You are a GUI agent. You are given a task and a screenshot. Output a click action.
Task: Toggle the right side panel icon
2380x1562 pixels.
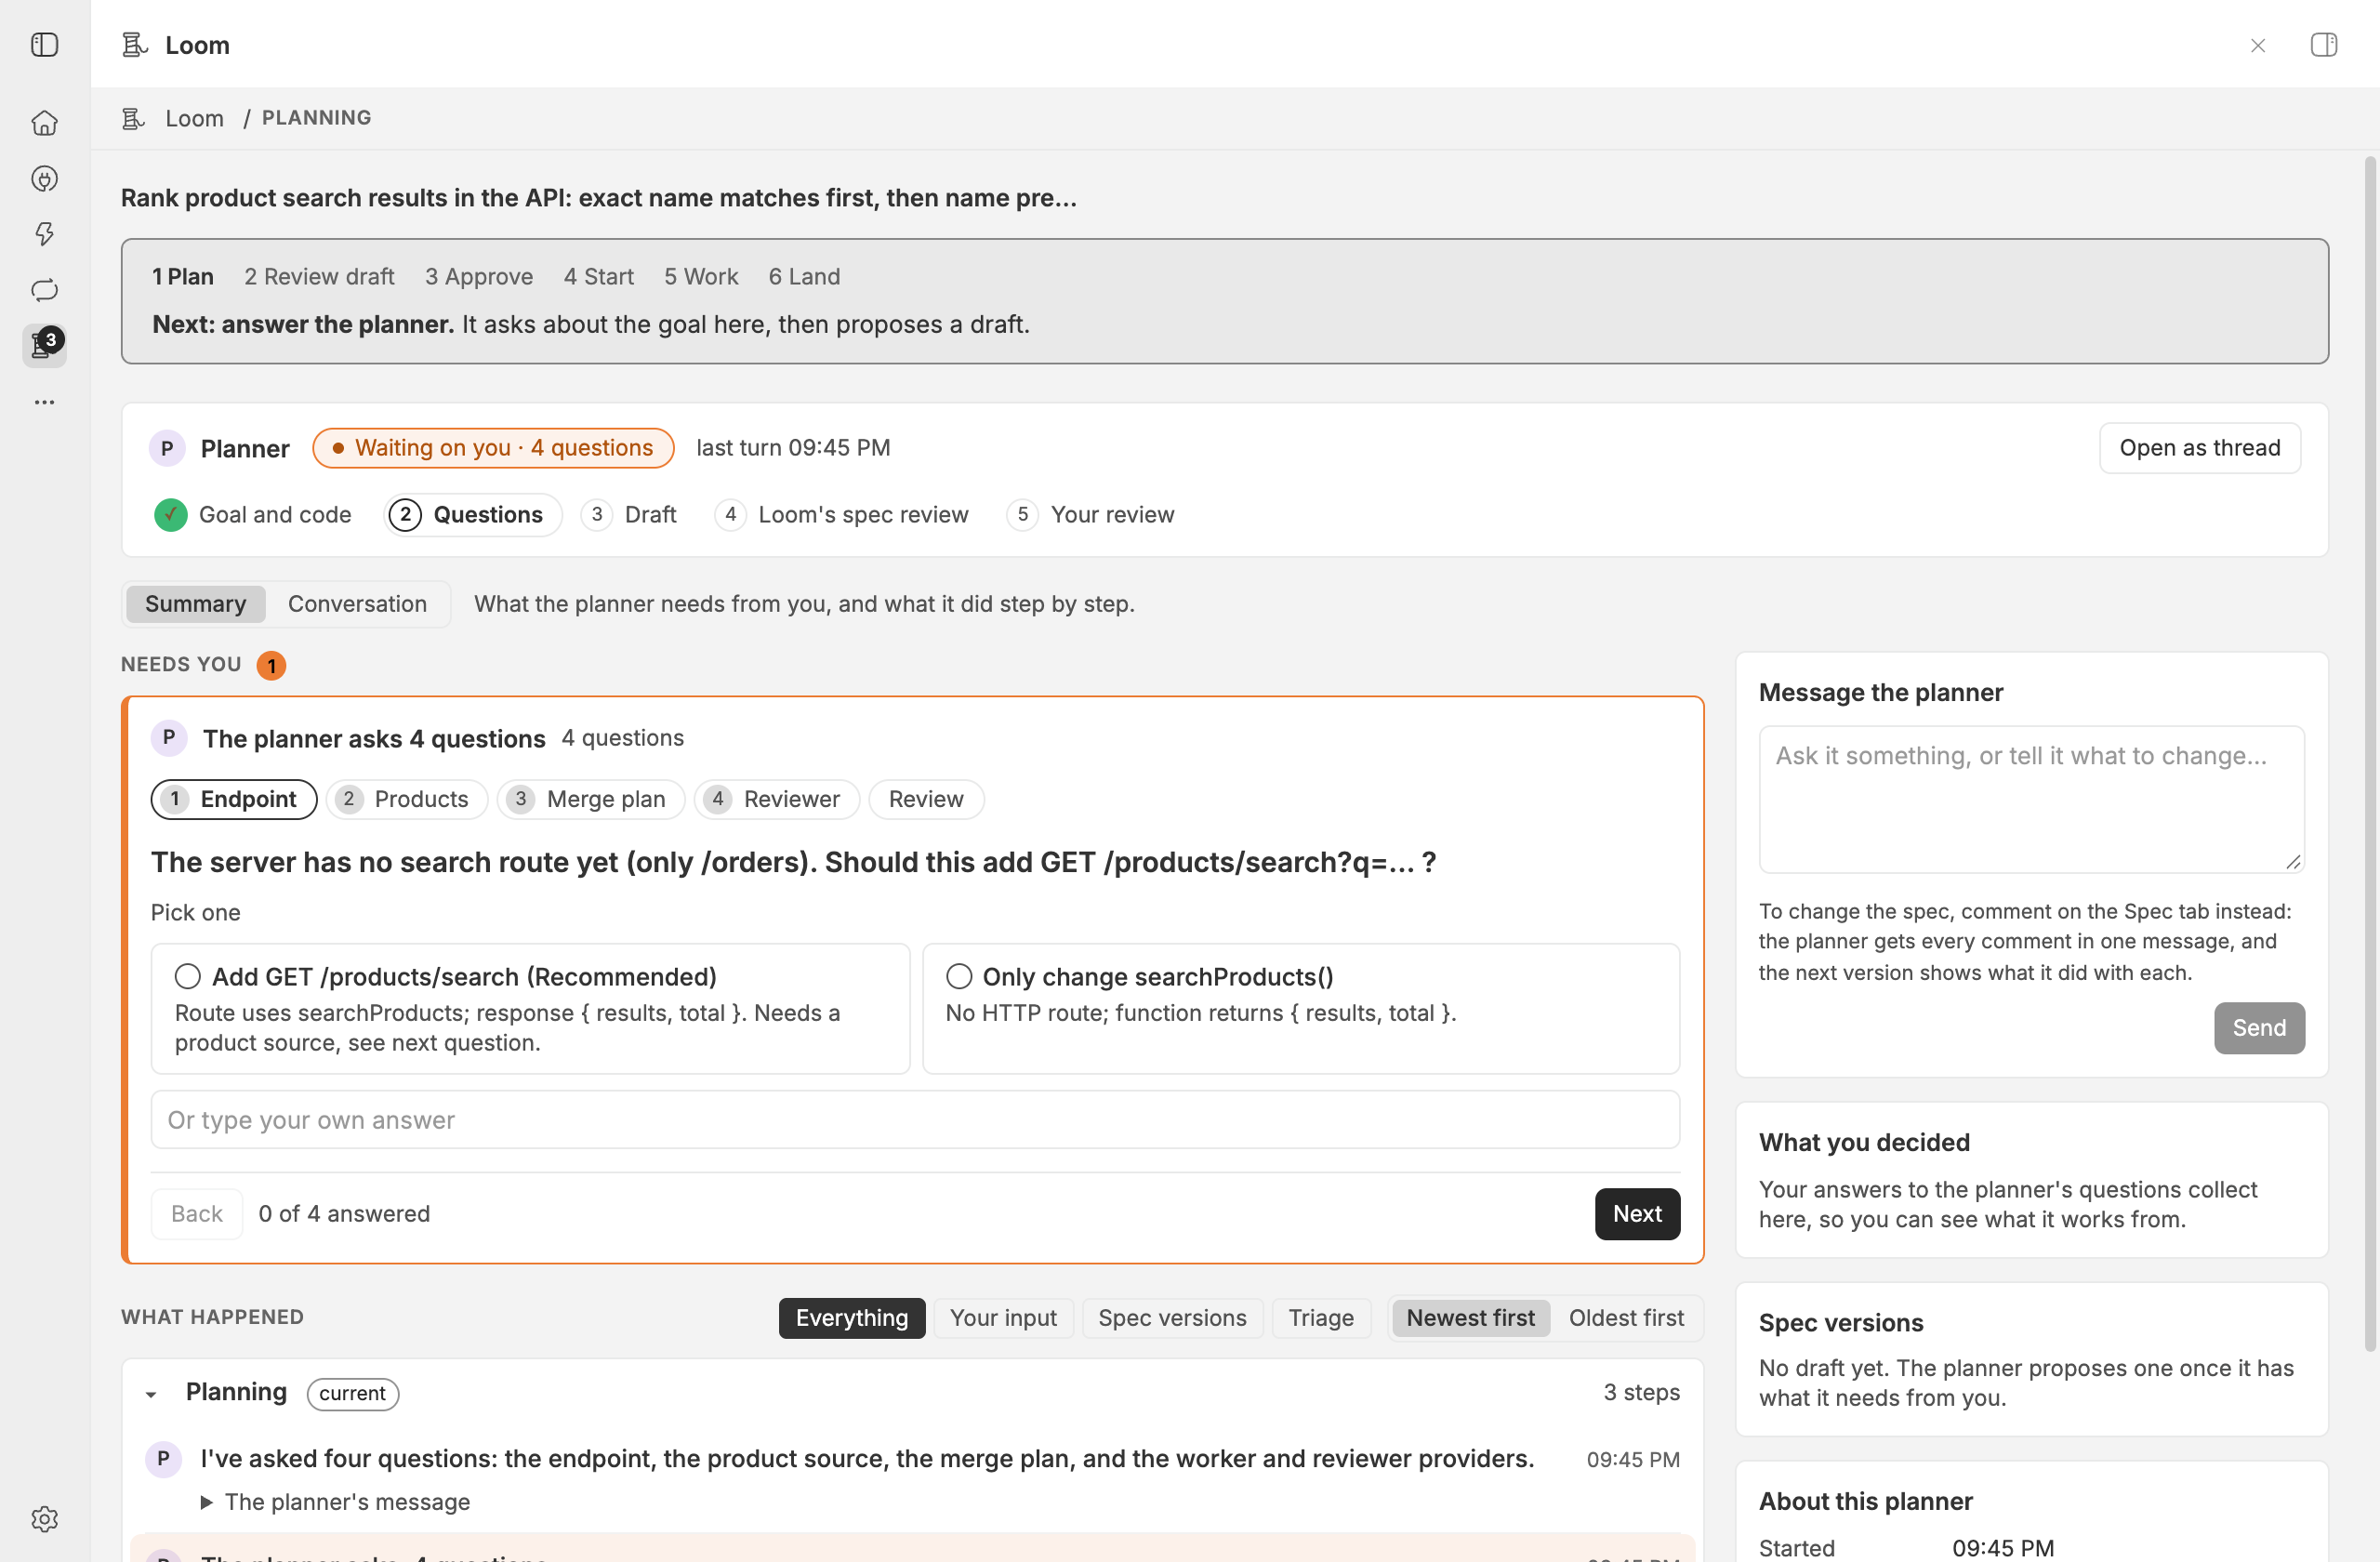[x=2323, y=45]
